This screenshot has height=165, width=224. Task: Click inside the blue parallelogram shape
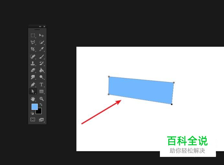[141, 90]
